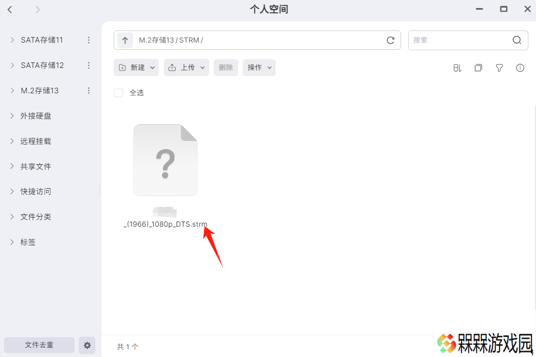Tick the 全选 select-all checkbox
Viewport: 536px width, 357px height.
tap(119, 93)
